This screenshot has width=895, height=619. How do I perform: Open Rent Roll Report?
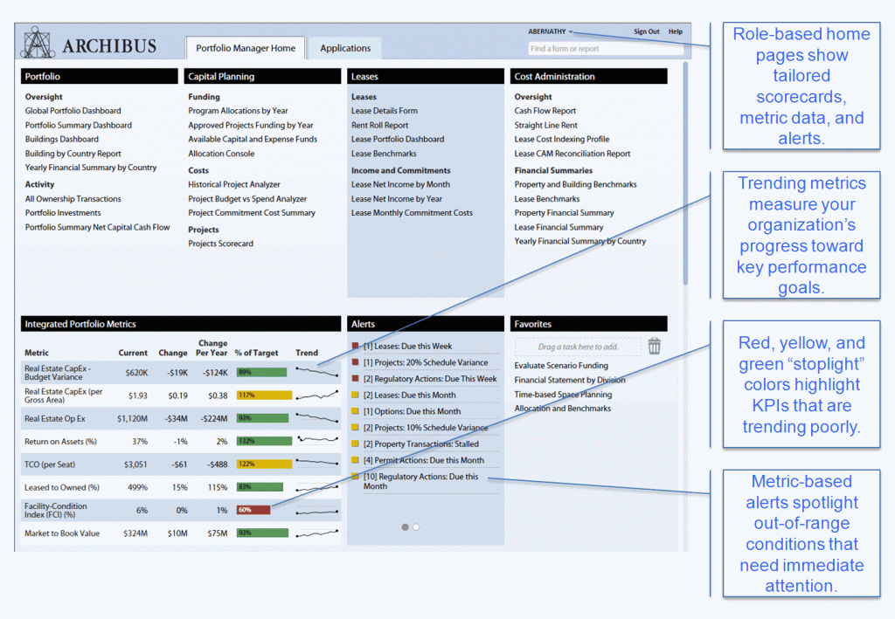[379, 125]
